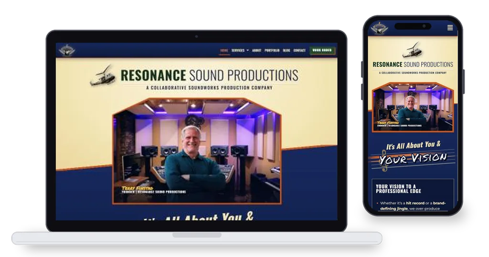Go to the About page
Viewport: 489px width, 257px height.
[x=256, y=50]
